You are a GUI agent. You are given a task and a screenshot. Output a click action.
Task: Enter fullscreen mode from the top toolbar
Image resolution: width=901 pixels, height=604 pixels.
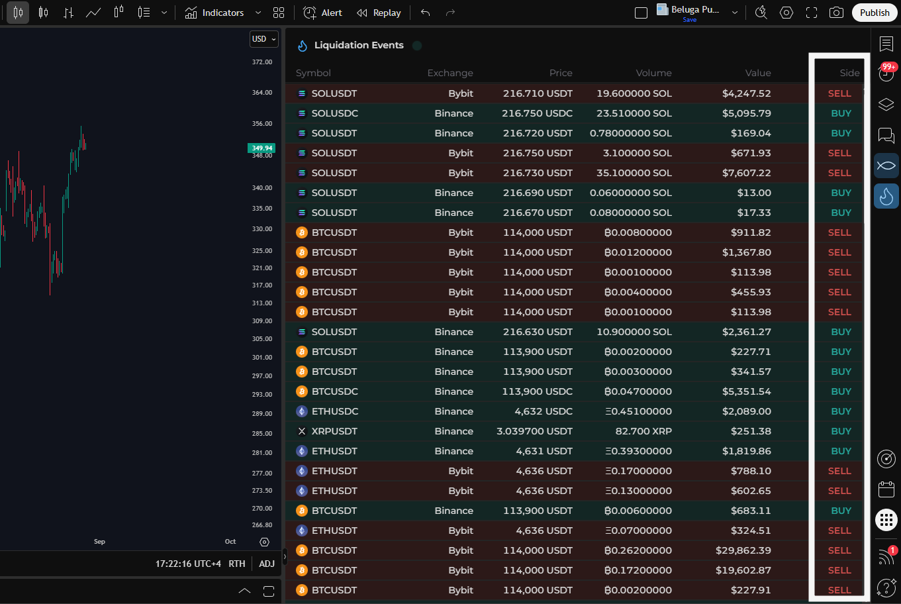[812, 13]
